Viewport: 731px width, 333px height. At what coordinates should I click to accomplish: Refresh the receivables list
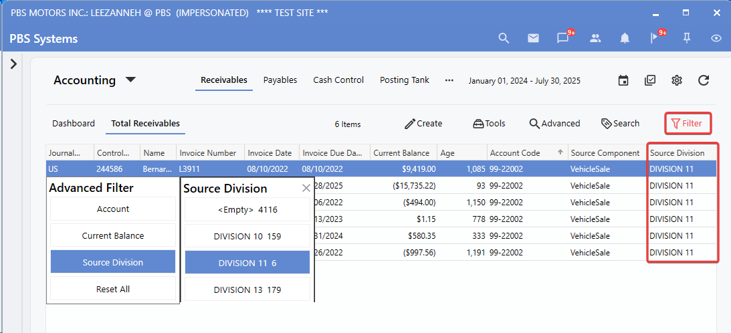coord(704,80)
